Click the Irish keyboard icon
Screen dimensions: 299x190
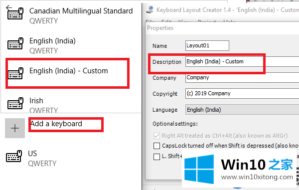(15, 103)
